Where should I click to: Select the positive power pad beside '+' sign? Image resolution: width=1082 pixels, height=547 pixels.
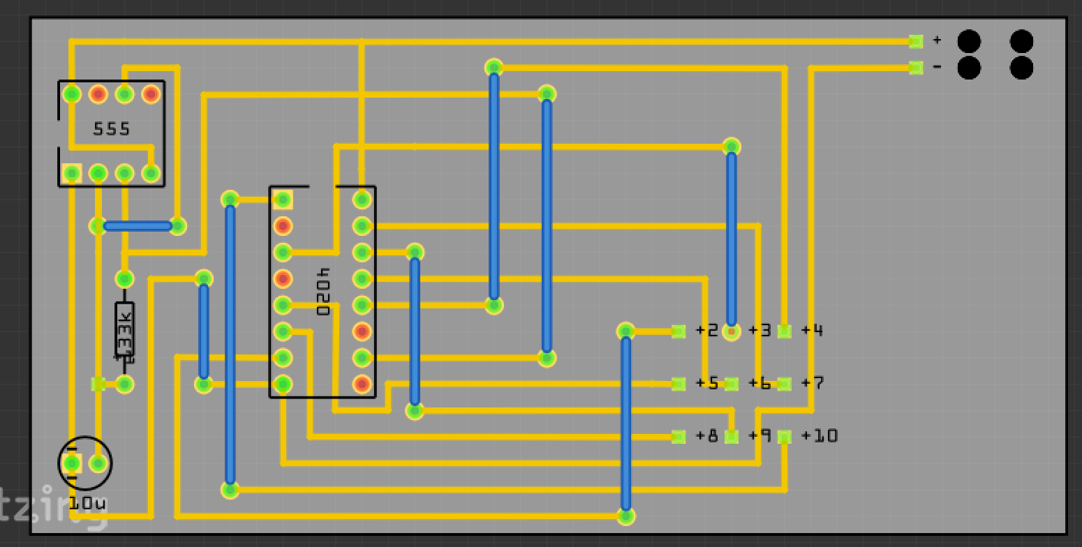tap(917, 42)
